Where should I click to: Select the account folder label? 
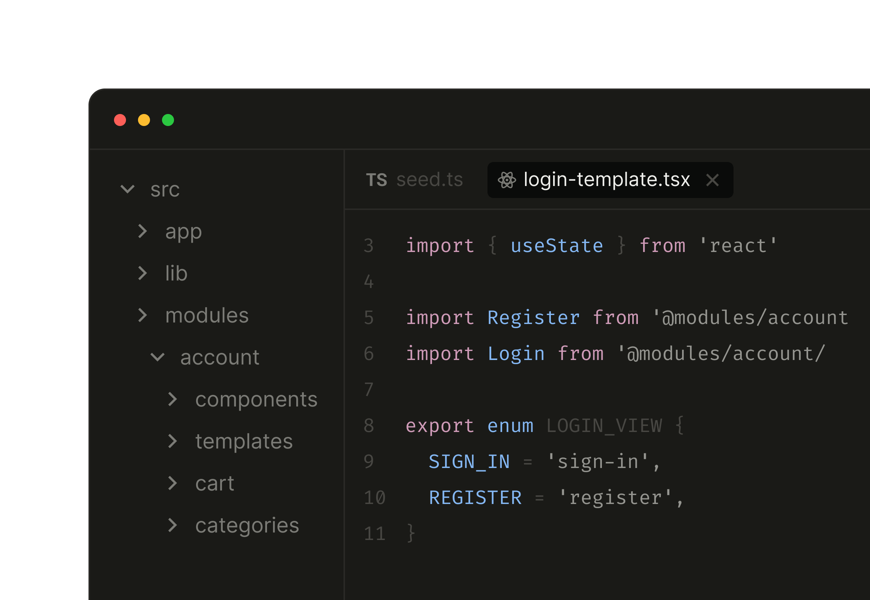click(220, 357)
